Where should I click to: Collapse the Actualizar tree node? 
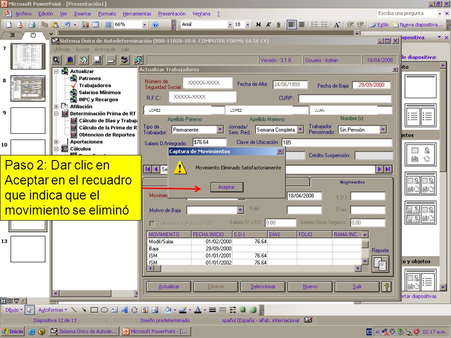click(56, 71)
